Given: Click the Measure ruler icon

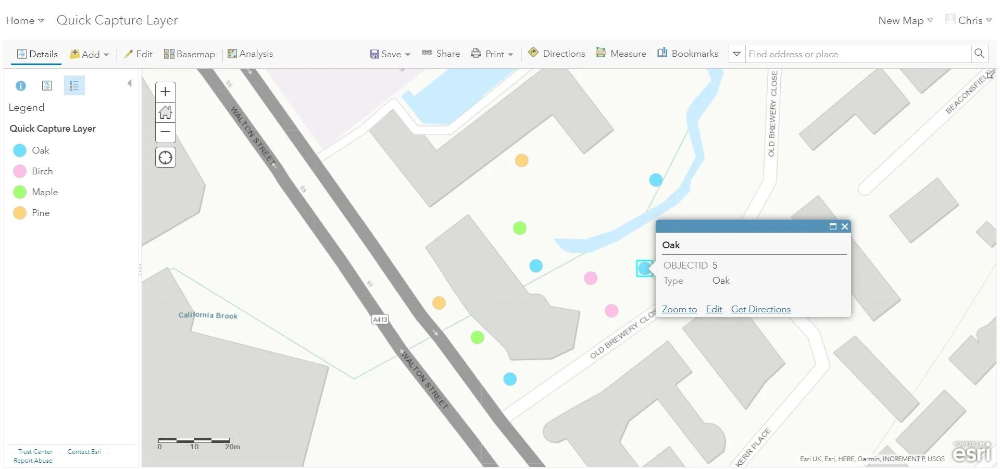Looking at the screenshot, I should [x=601, y=53].
